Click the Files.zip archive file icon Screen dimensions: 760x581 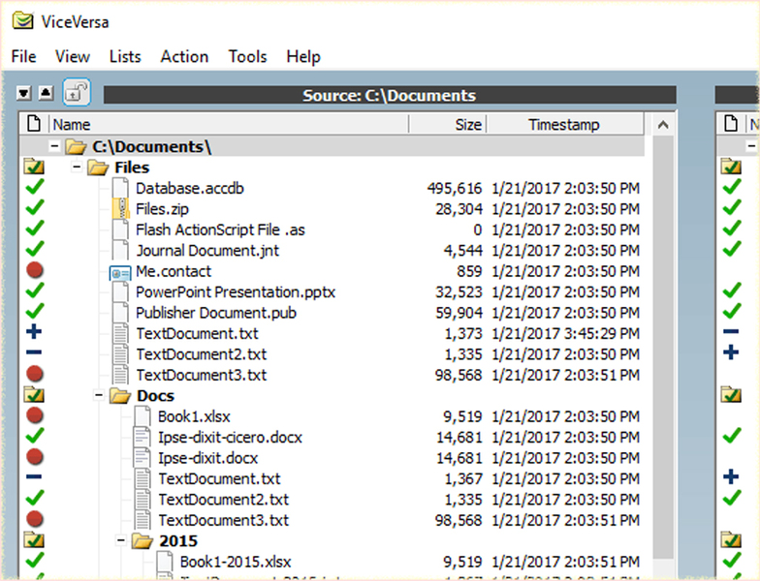[120, 209]
